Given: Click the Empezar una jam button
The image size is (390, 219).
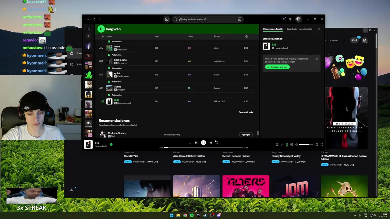Looking at the screenshot, I should (x=277, y=67).
